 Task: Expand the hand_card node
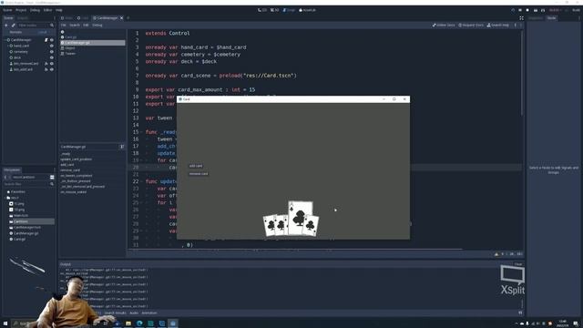point(8,46)
